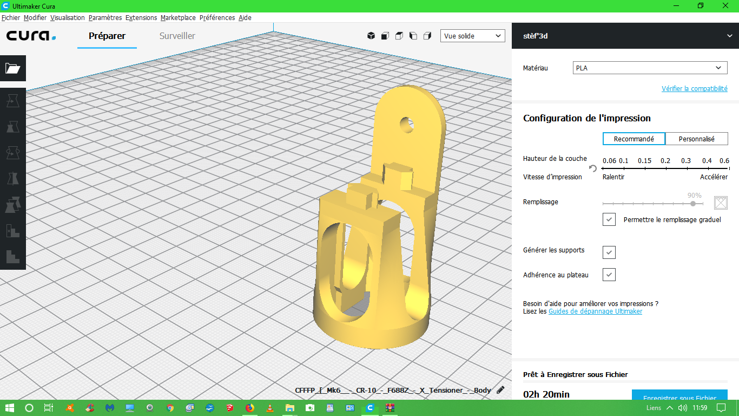Select the Rotate tool in left toolbar
Screen dimensions: 739x416
click(13, 153)
